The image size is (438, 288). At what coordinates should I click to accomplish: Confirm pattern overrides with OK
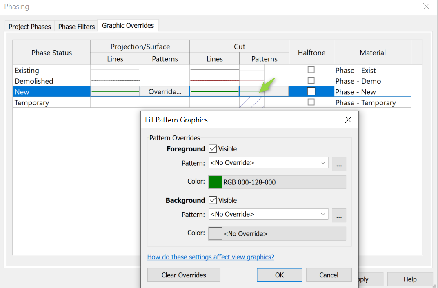(x=279, y=275)
